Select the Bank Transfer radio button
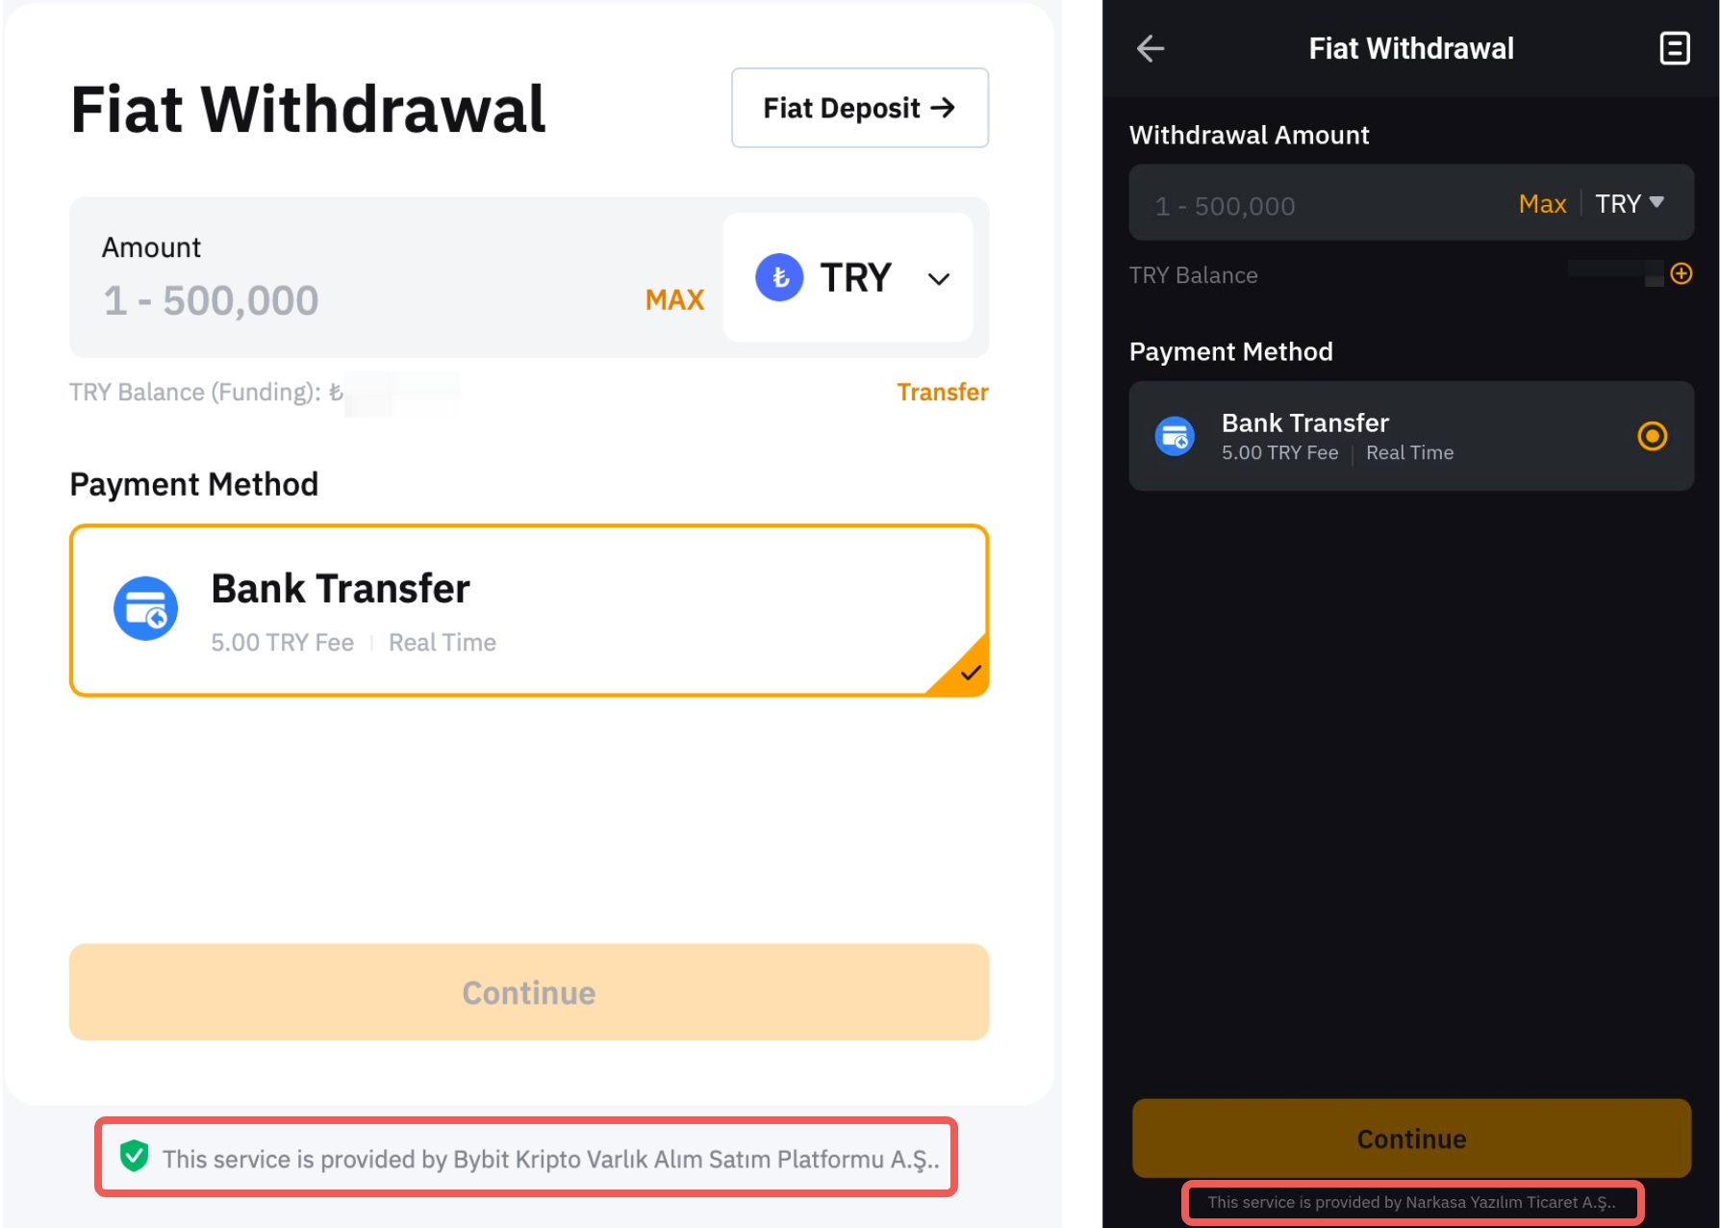Image resolution: width=1720 pixels, height=1228 pixels. coord(1652,436)
